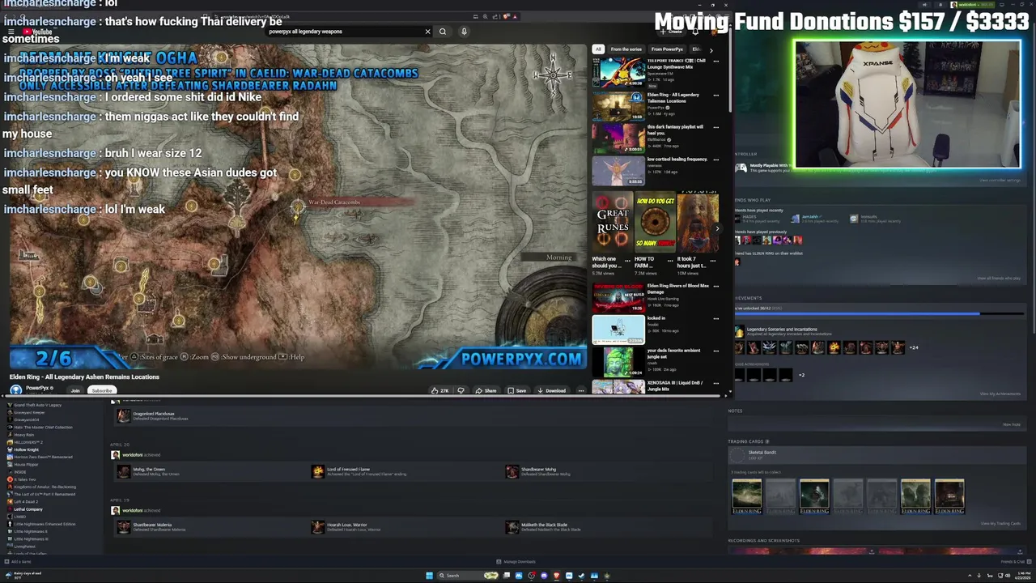Like the video with 27K likes

(x=440, y=390)
